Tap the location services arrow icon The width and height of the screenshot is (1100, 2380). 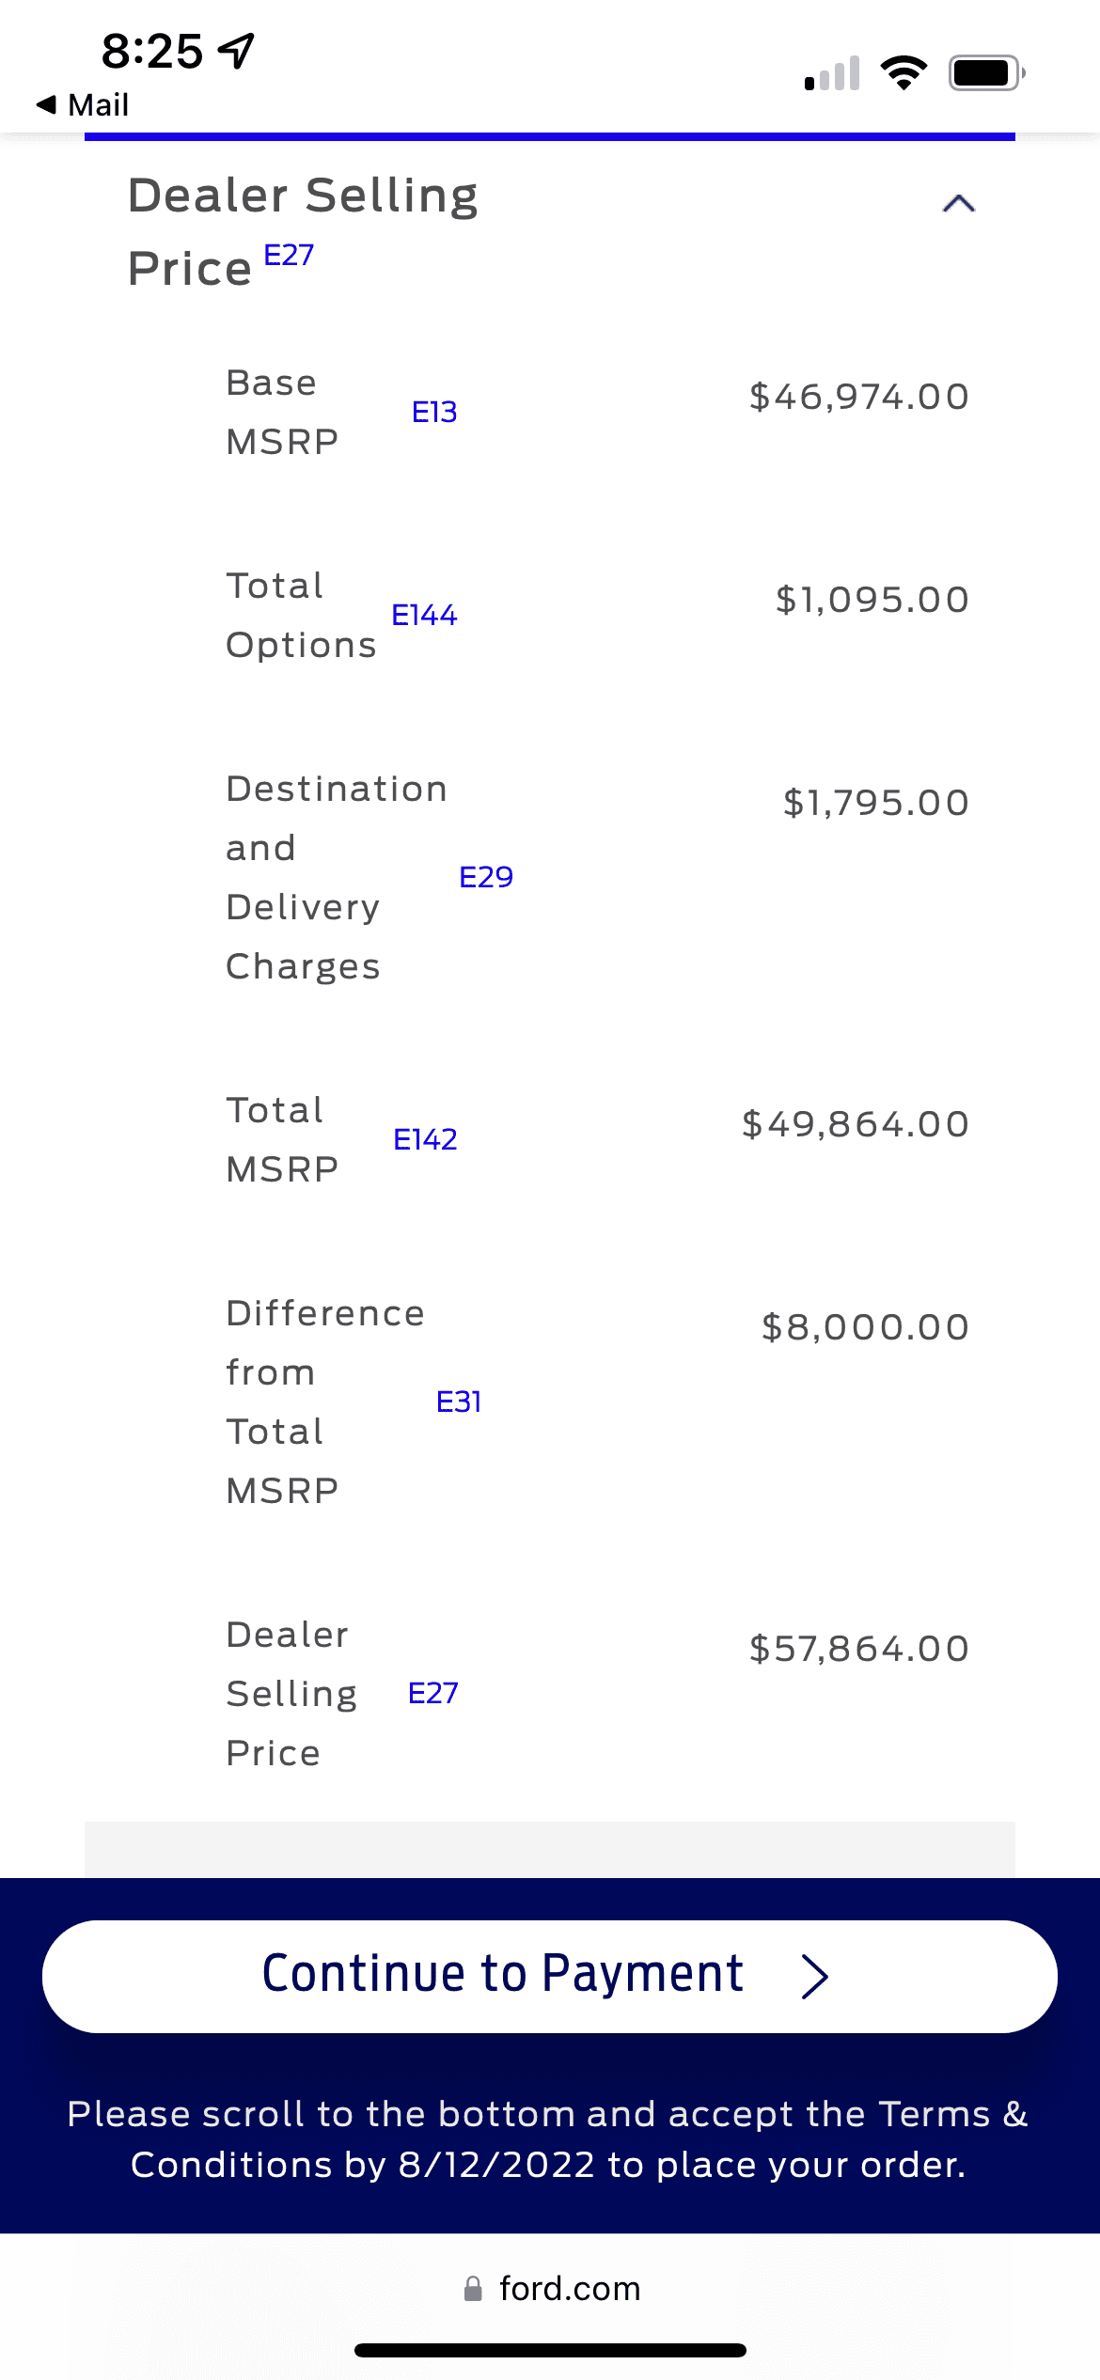point(236,51)
